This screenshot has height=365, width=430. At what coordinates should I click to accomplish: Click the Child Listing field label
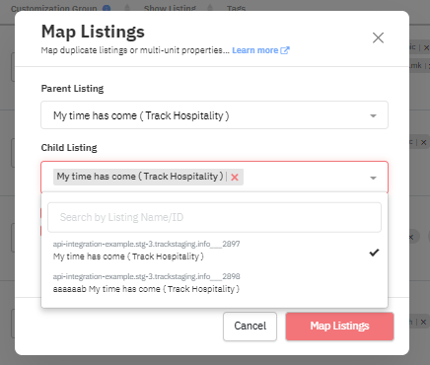click(69, 148)
